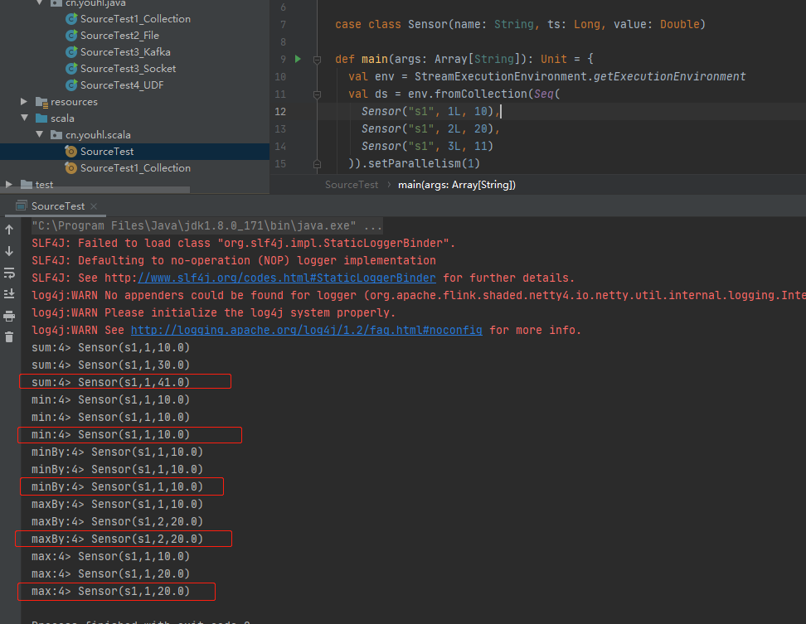This screenshot has width=806, height=624.
Task: Open SourceTest2_File in project tree
Action: pos(119,36)
